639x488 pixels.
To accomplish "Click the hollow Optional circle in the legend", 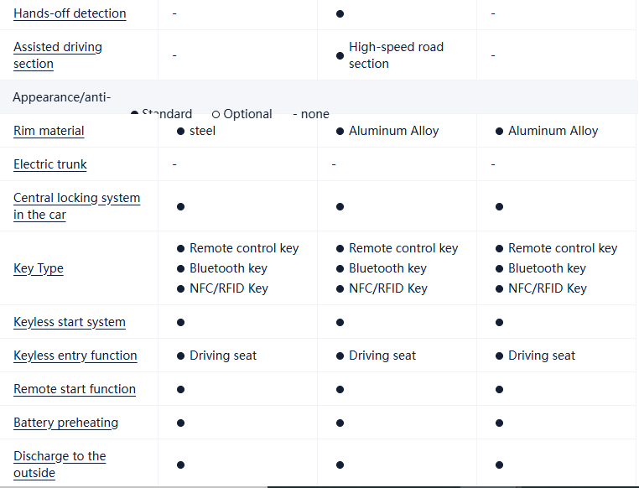I will point(216,114).
